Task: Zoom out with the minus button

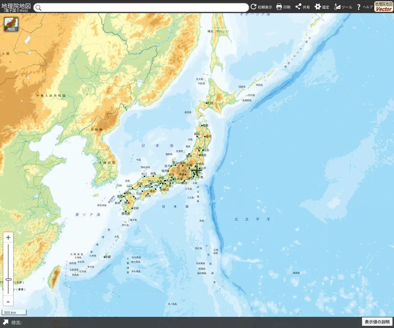Action: [8, 302]
